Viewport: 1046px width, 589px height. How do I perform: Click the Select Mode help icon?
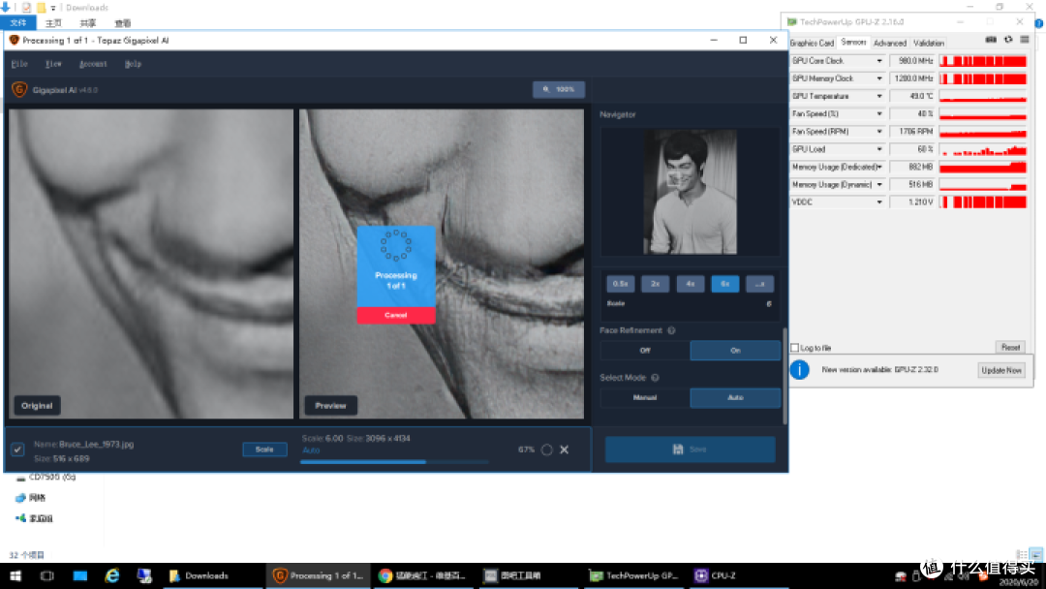[655, 378]
